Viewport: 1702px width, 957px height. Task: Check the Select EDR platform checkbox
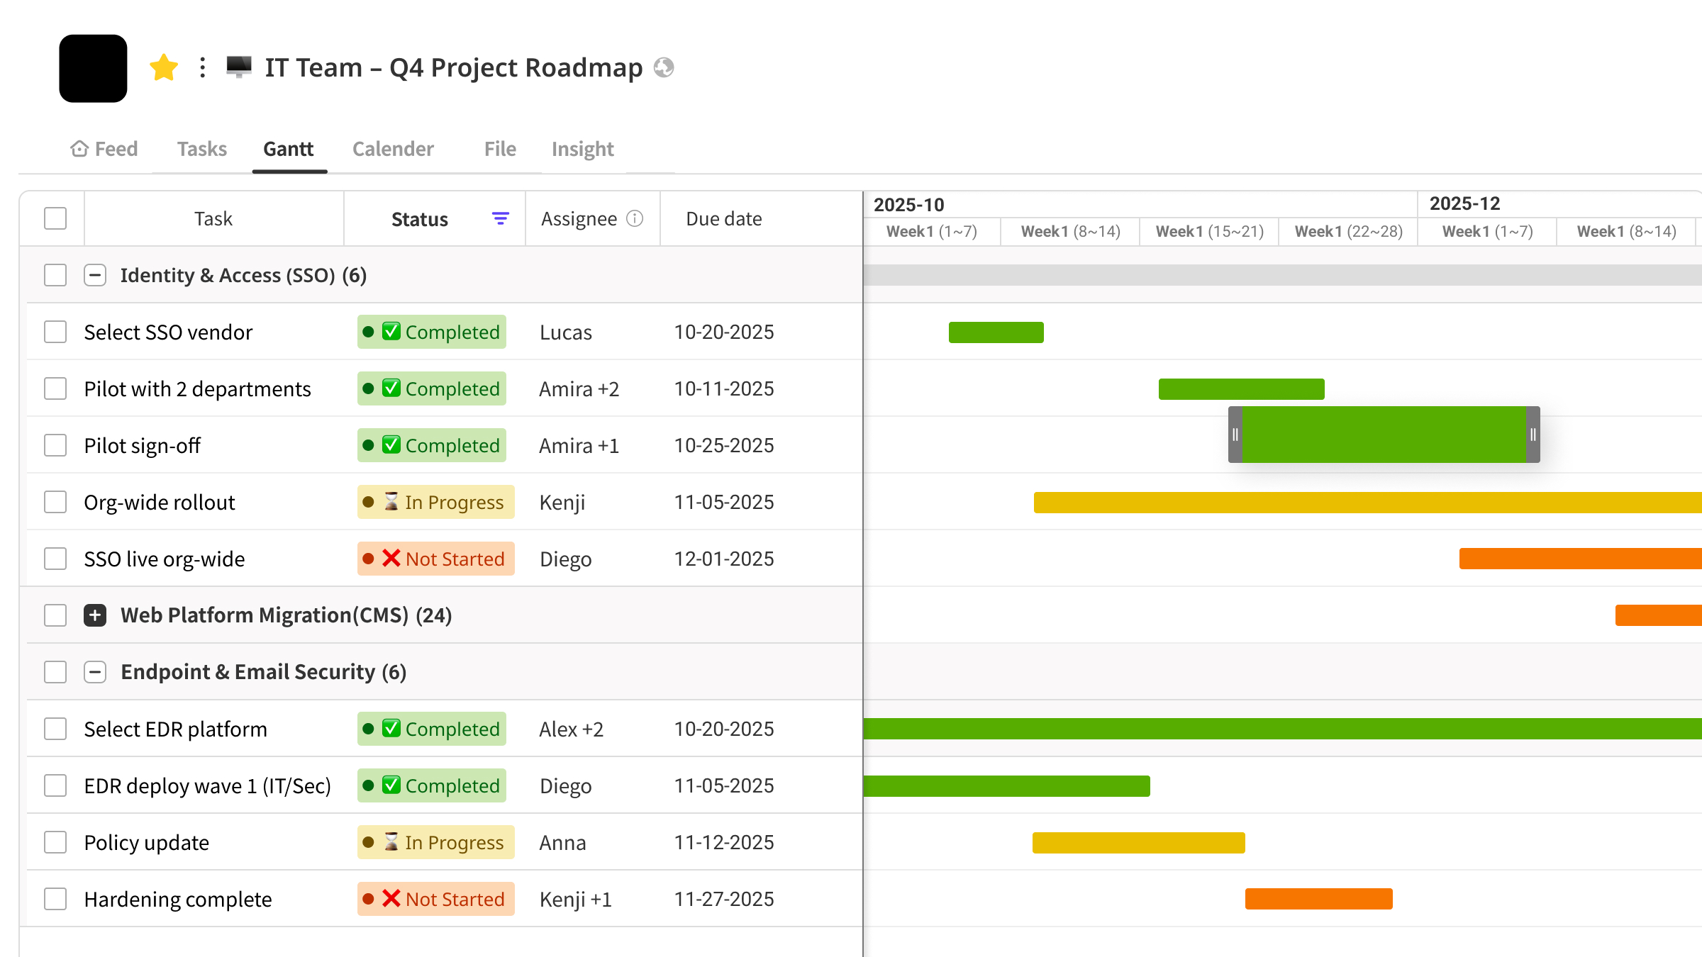(55, 729)
